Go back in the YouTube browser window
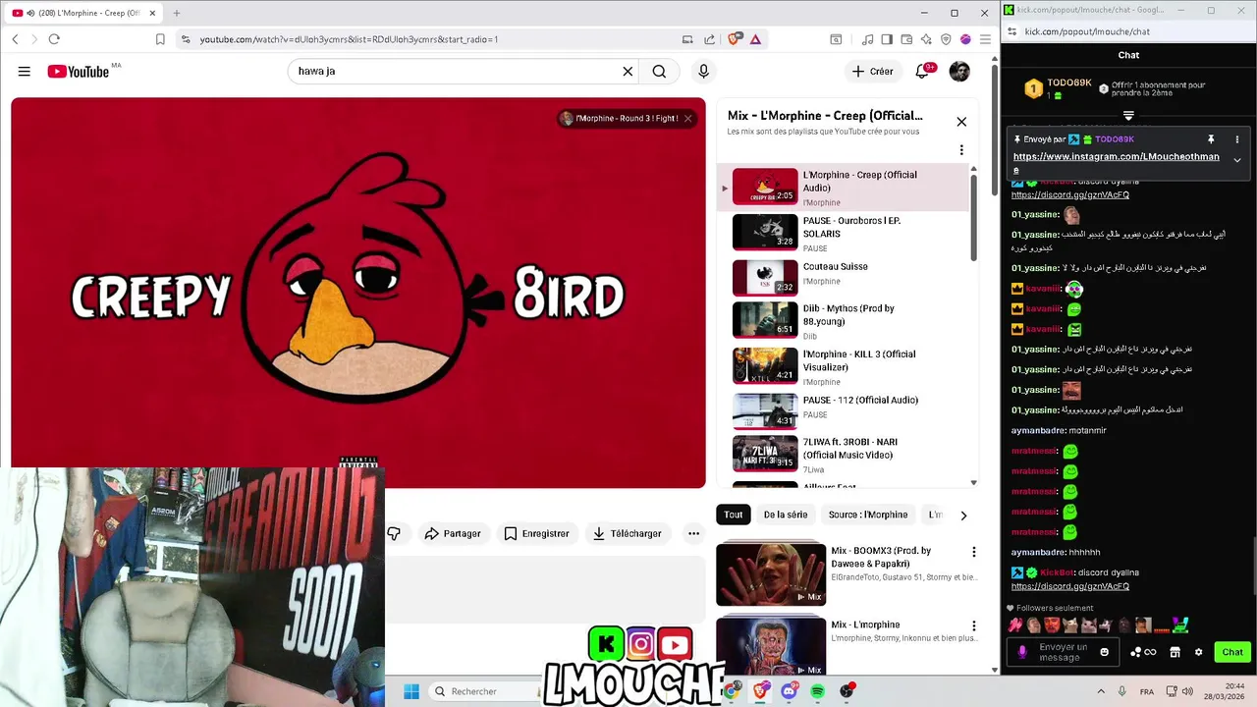1257x707 pixels. click(x=15, y=39)
